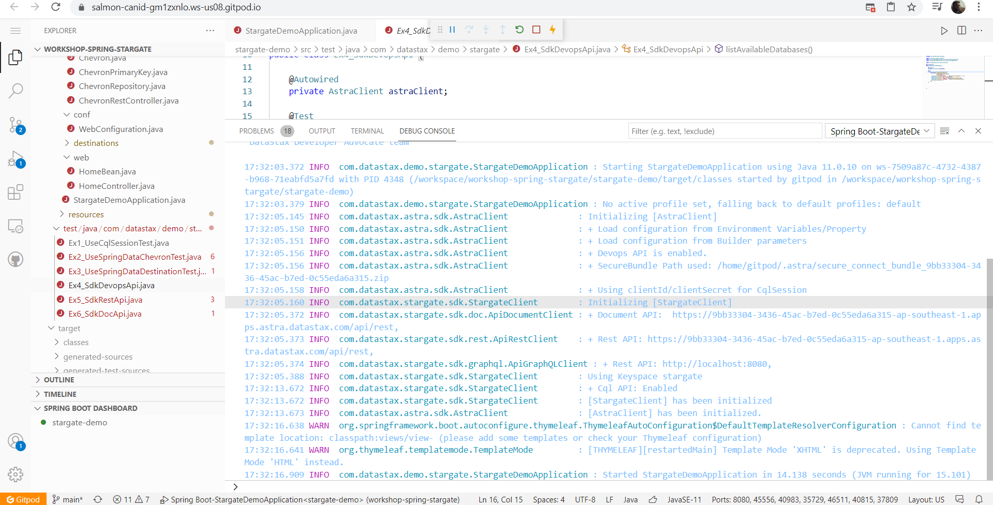Maximize the panel with the chevron icon
This screenshot has width=993, height=505.
961,131
